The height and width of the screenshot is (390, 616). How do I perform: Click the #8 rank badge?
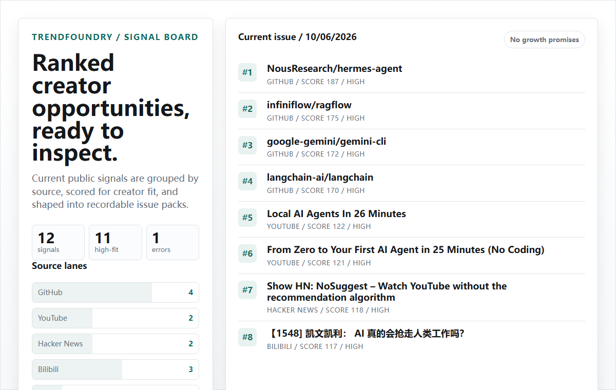point(247,337)
